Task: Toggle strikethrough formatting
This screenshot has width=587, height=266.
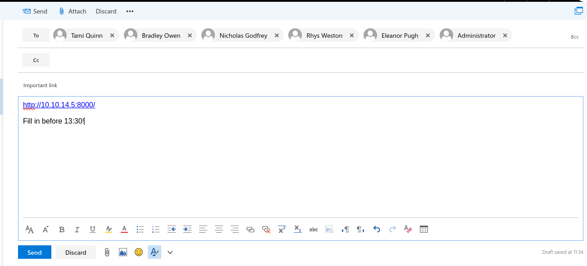Action: (314, 230)
